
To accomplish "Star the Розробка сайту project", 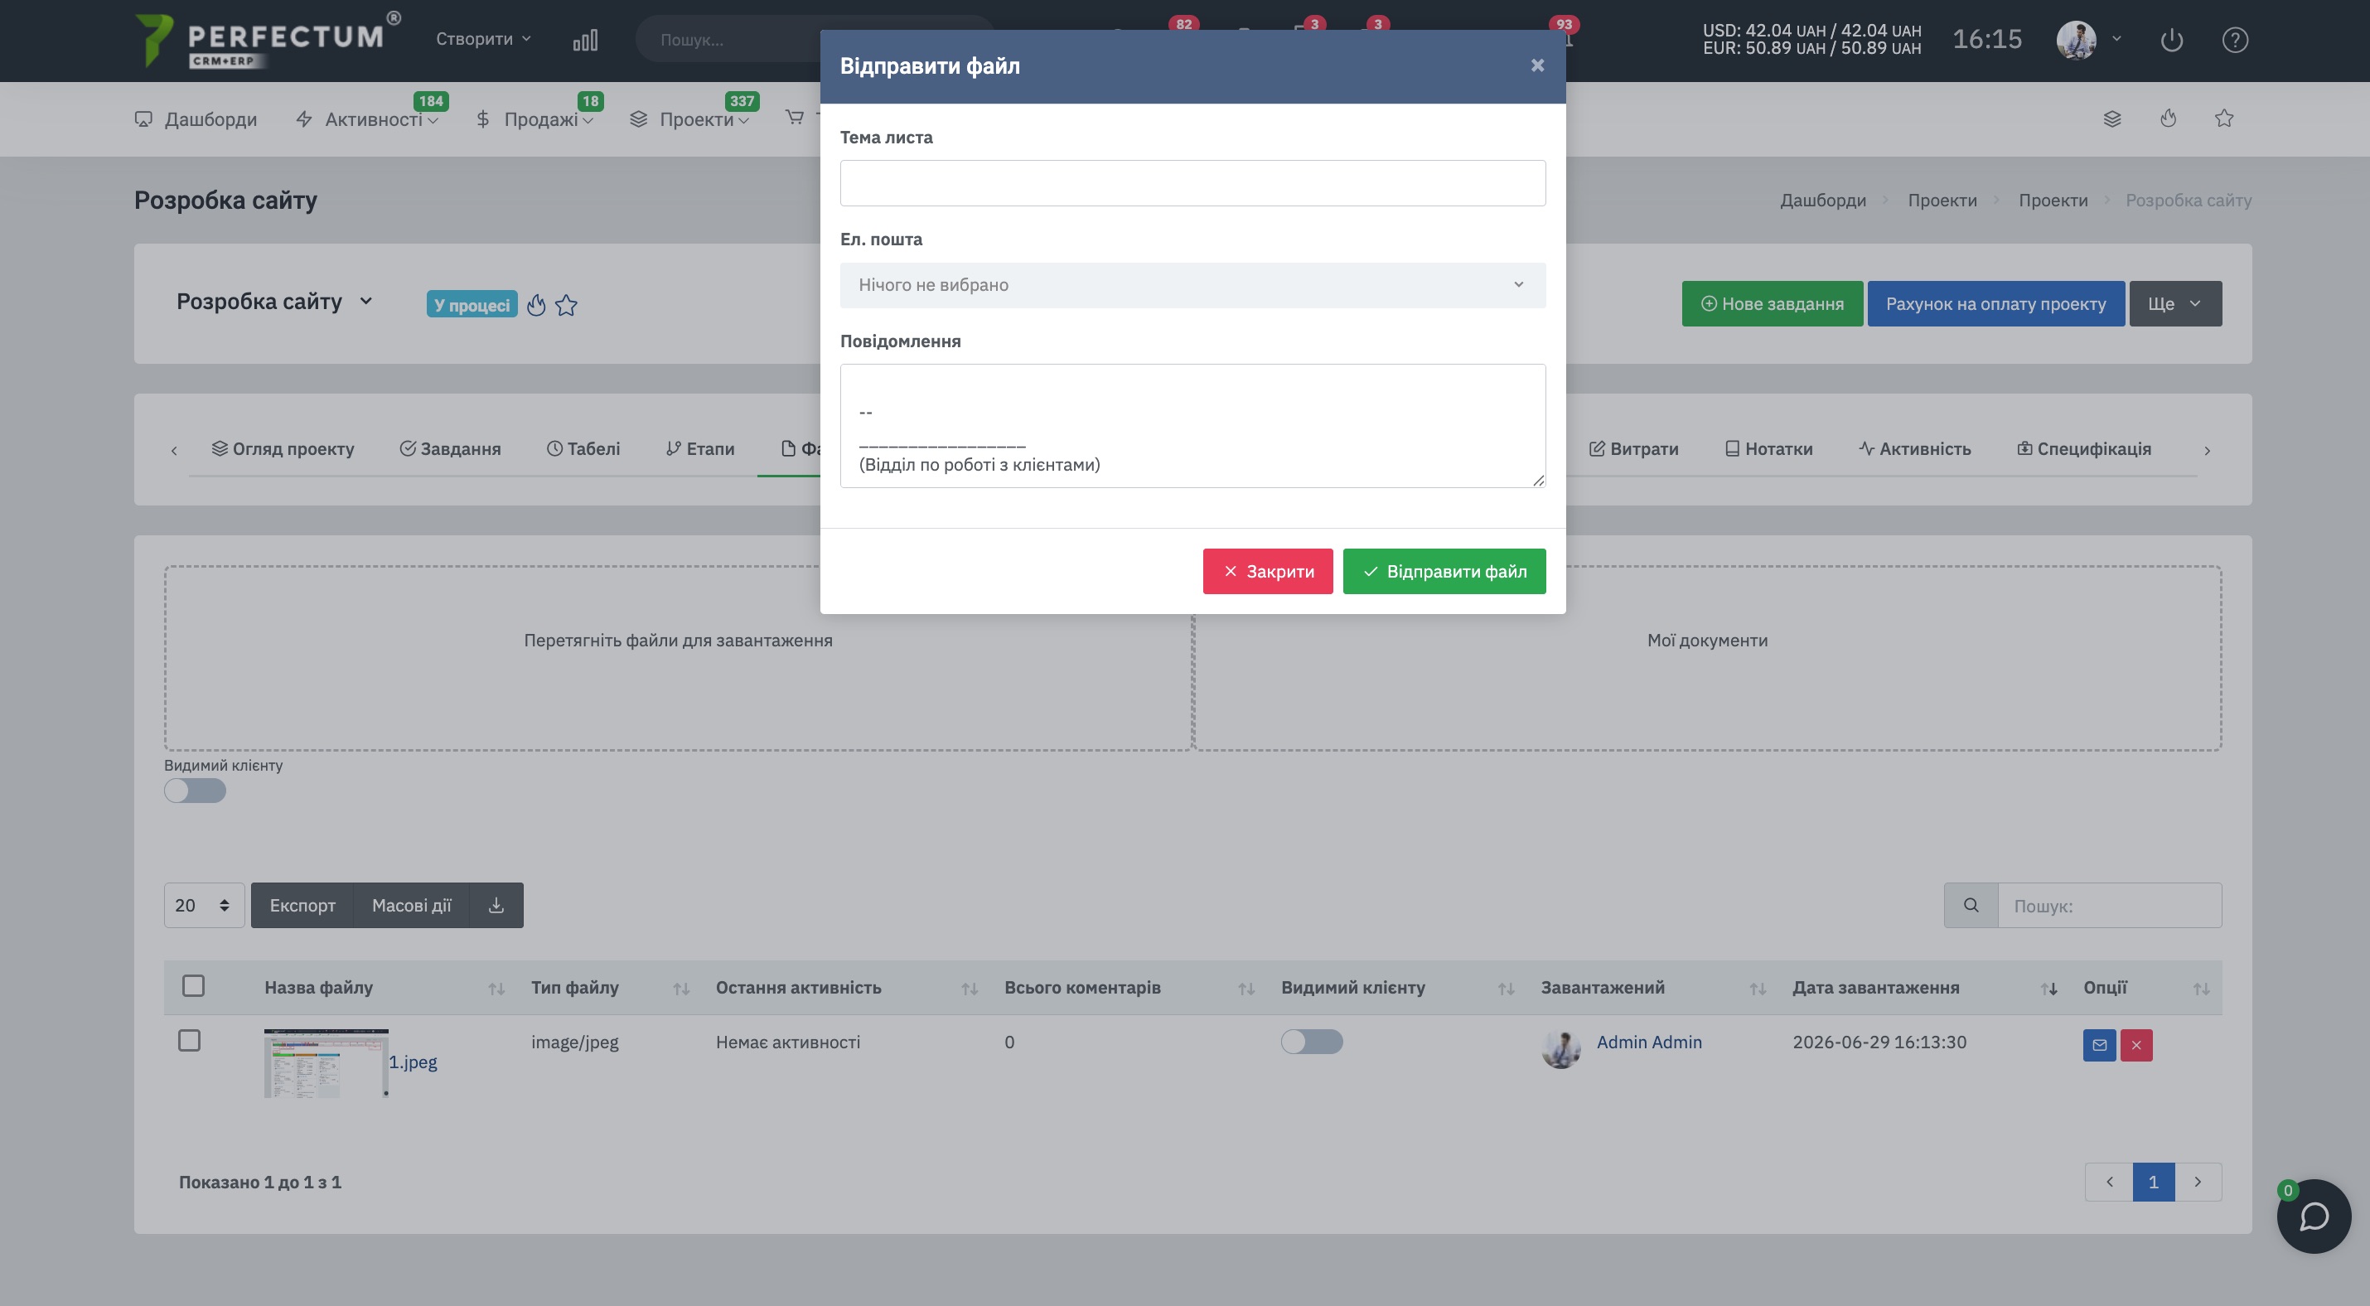I will click(x=566, y=304).
